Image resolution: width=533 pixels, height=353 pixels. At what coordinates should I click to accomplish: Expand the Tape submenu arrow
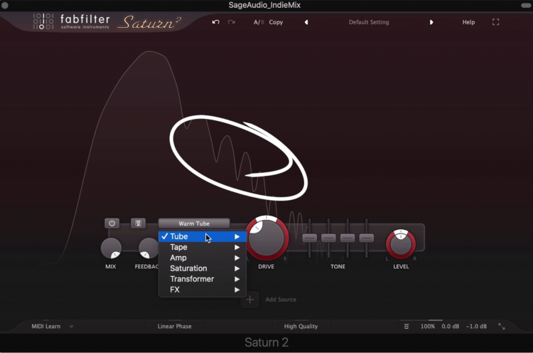237,247
